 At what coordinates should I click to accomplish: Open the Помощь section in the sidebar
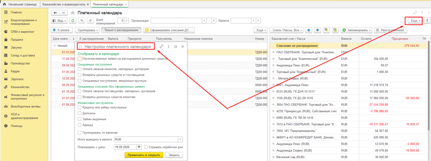coord(16,126)
